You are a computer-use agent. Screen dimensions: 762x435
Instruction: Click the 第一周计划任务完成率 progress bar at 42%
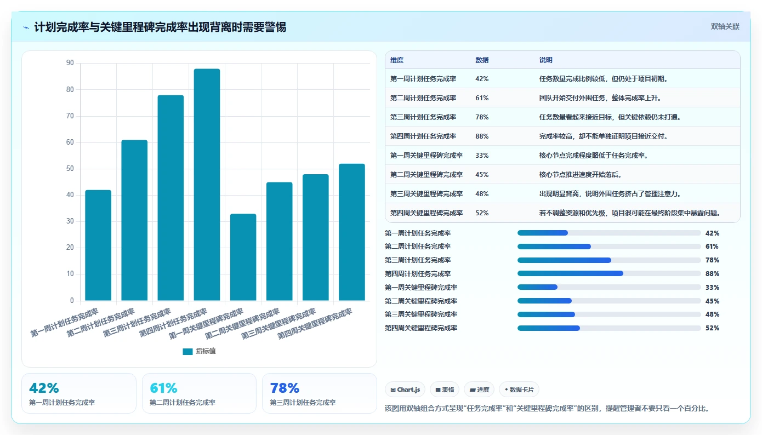[x=609, y=233]
